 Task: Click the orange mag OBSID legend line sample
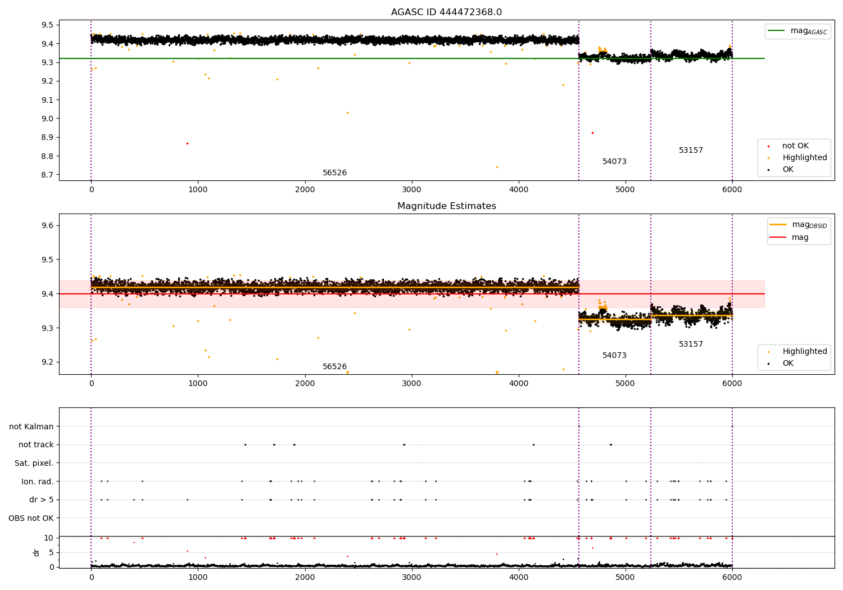coord(778,225)
